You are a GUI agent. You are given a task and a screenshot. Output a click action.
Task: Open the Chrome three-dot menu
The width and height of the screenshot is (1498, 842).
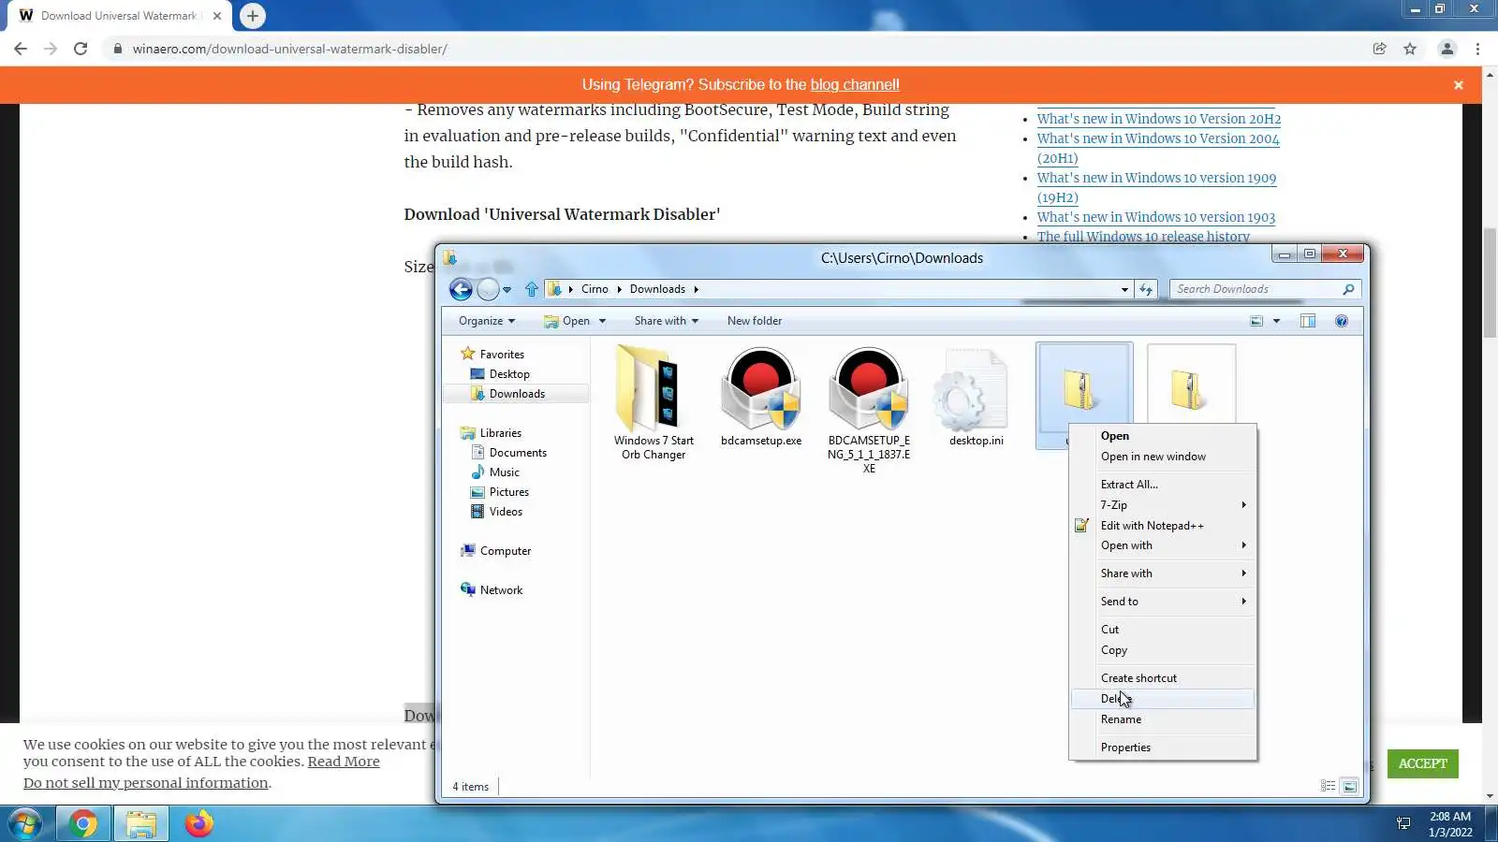(1478, 49)
